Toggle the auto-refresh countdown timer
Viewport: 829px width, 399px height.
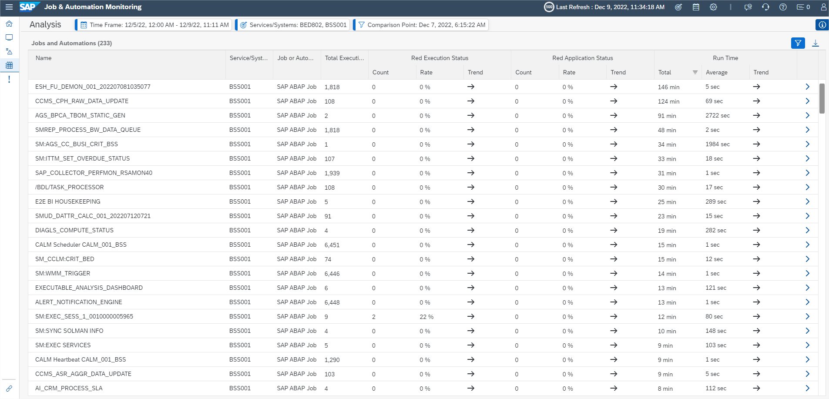click(549, 7)
